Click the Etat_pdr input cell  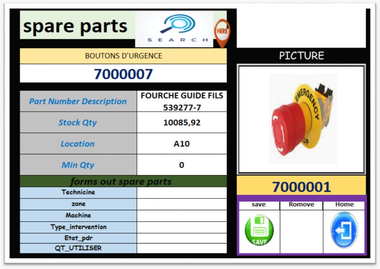point(182,239)
